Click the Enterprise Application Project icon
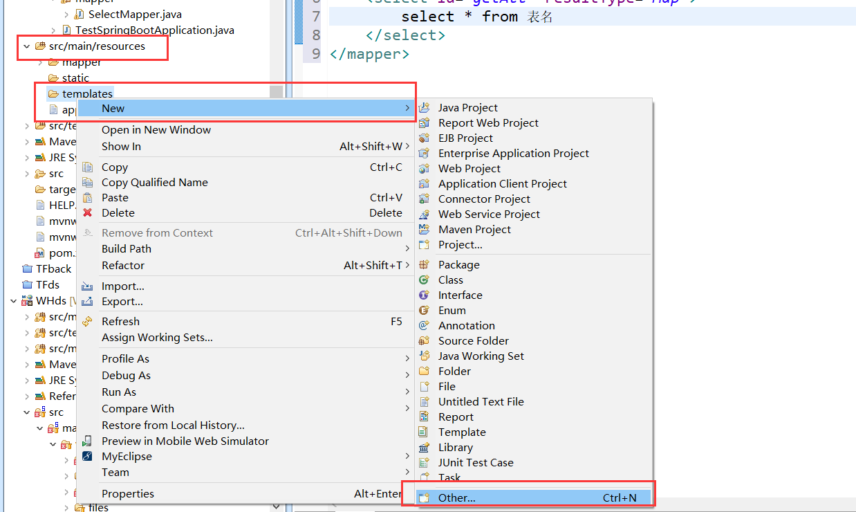This screenshot has height=512, width=856. coord(425,153)
